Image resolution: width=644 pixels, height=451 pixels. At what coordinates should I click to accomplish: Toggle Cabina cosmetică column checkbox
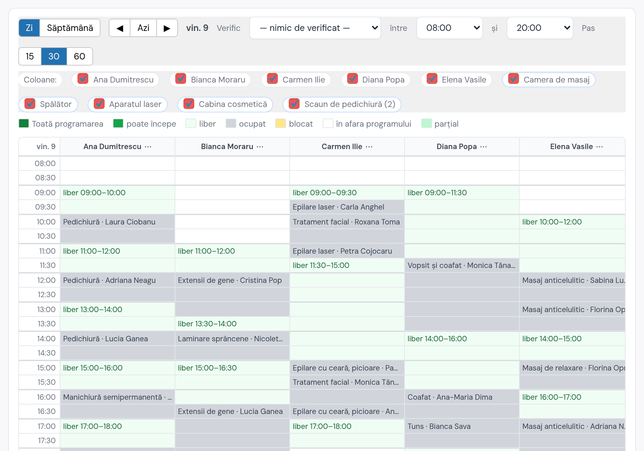[189, 103]
